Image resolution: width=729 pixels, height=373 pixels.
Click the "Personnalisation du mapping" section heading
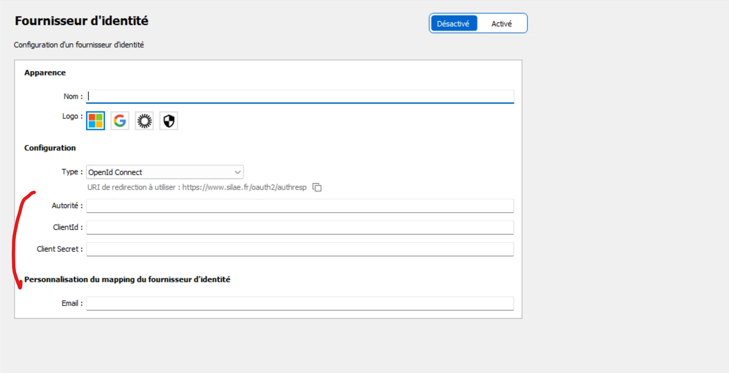click(127, 279)
